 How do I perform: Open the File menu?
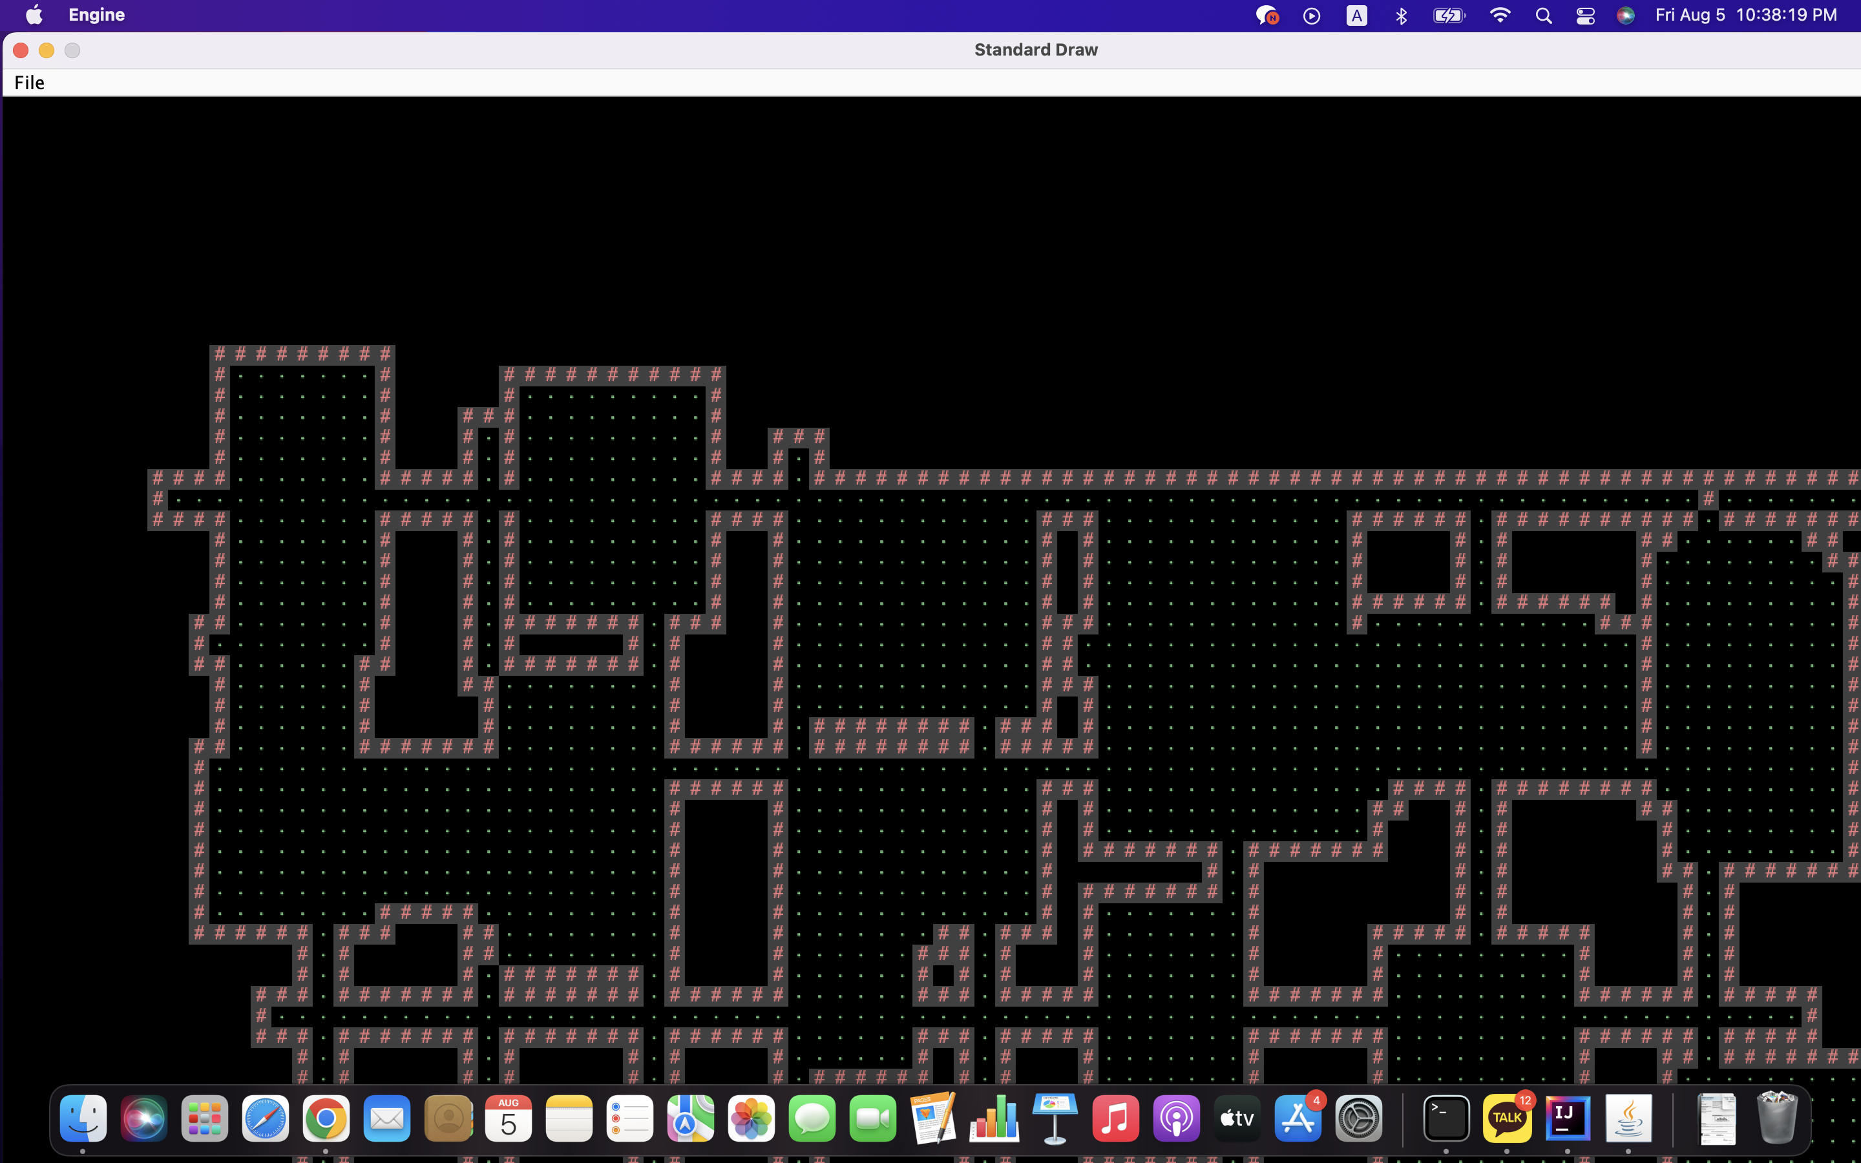[29, 82]
